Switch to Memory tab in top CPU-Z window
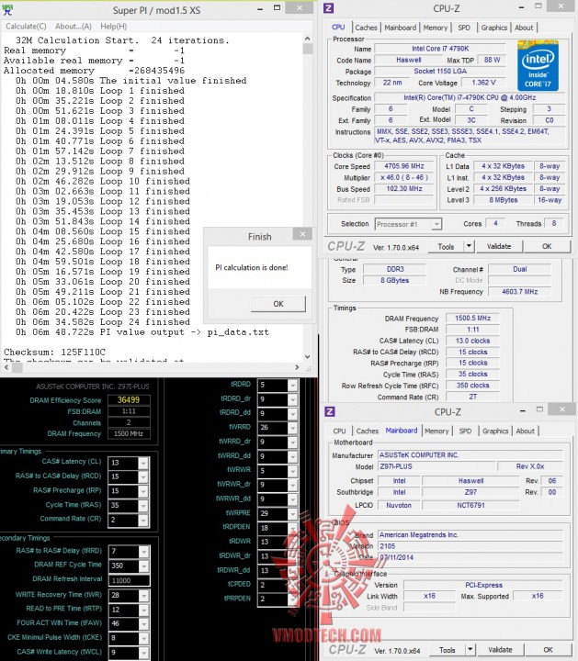Viewport: 578px width, 661px height. pos(435,28)
